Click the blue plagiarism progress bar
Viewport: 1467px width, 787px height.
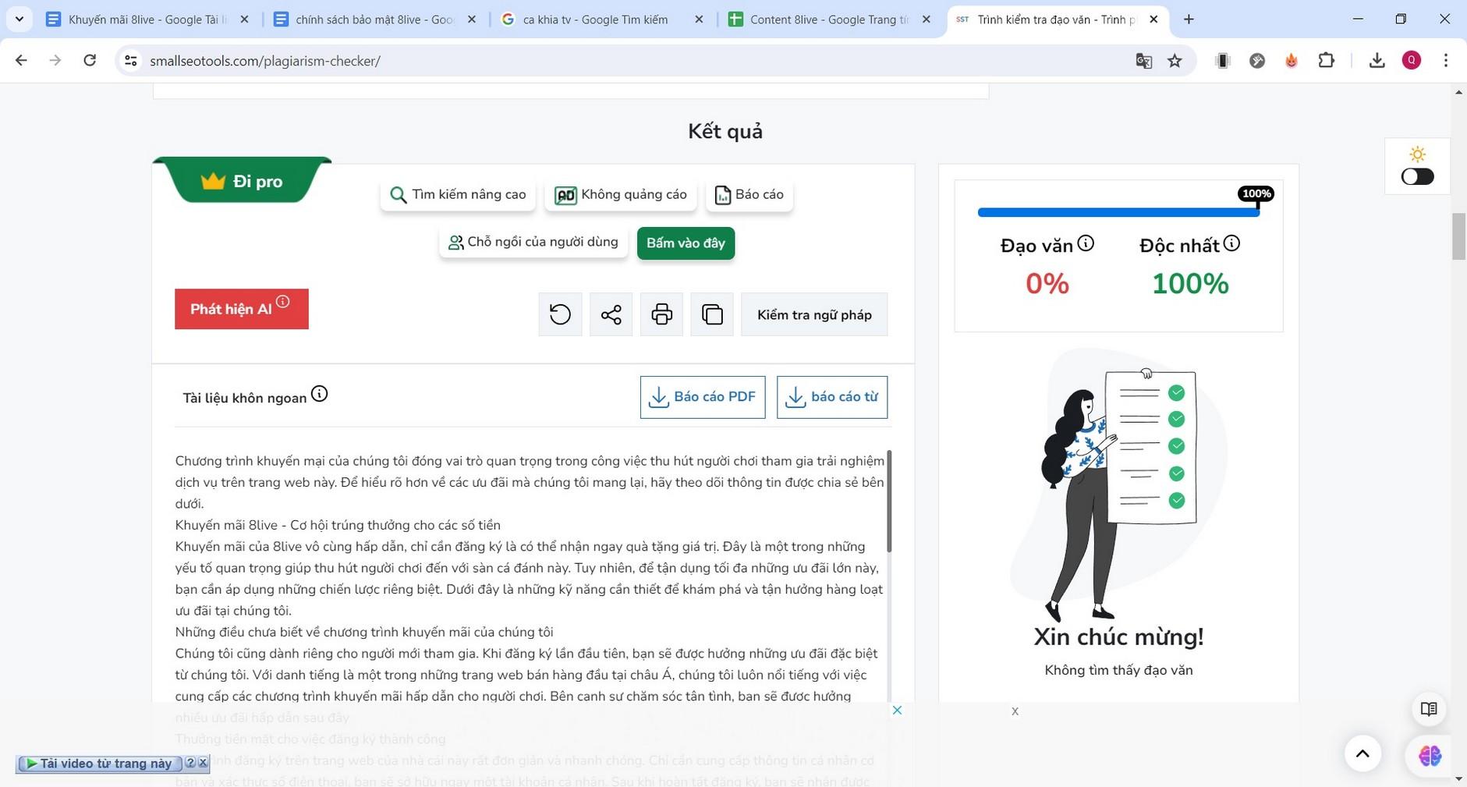pos(1118,212)
